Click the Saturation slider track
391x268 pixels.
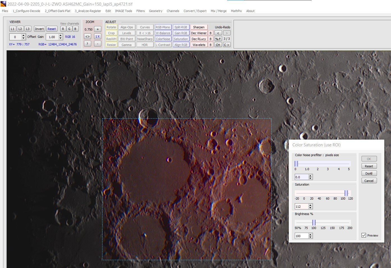coord(323,193)
